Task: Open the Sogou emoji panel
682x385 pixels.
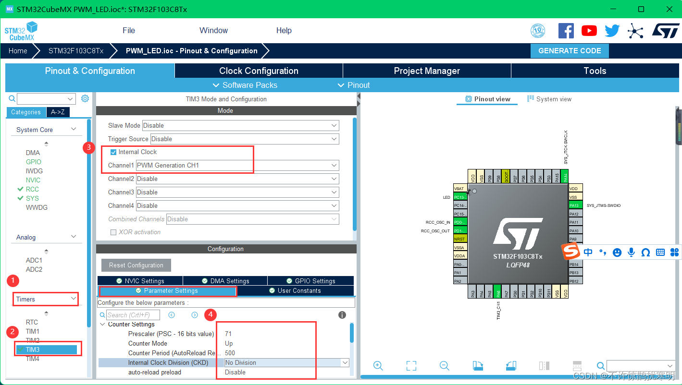Action: coord(617,253)
